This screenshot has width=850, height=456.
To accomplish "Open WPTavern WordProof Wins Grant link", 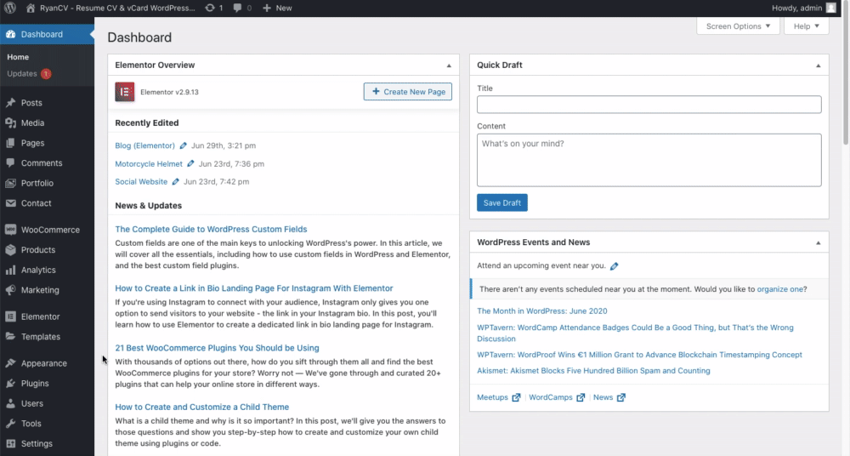I will (640, 355).
